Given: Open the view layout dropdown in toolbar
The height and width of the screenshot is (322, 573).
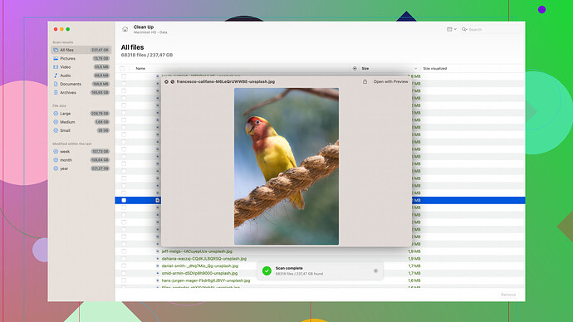Looking at the screenshot, I should (x=452, y=29).
